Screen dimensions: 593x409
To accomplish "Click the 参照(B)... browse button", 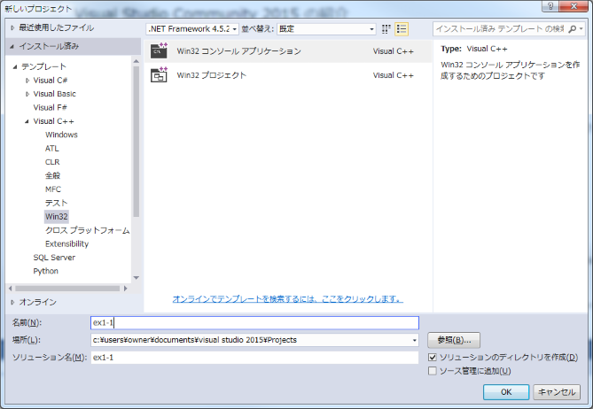I will 454,340.
